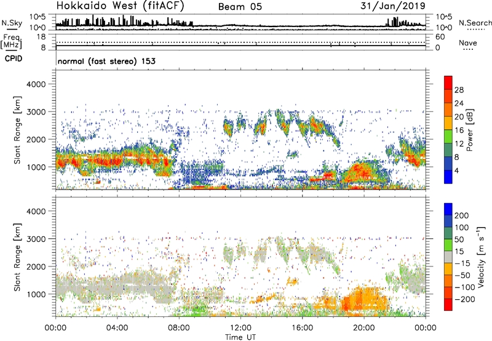Click the "200" label on Velocity colorbar
This screenshot has width=492, height=341.
coord(462,215)
